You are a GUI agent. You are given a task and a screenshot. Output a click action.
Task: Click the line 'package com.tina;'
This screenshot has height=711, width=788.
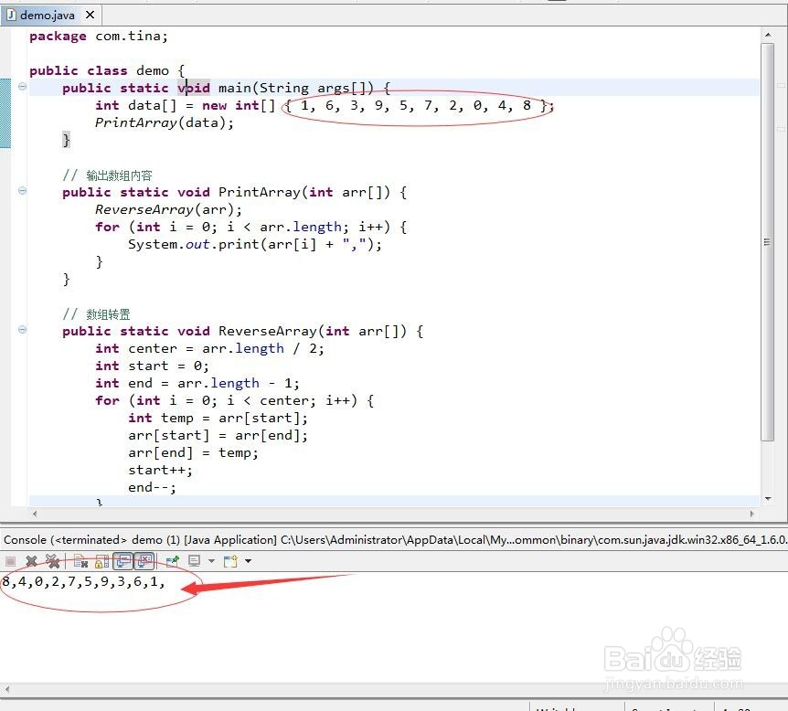(99, 37)
